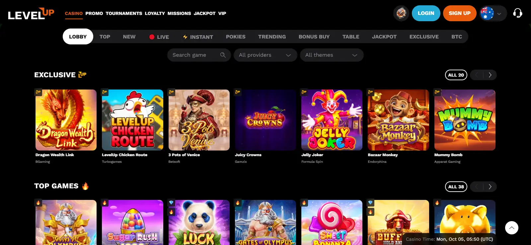Click the Bazaar Monkey title text
The height and width of the screenshot is (245, 531).
[383, 155]
